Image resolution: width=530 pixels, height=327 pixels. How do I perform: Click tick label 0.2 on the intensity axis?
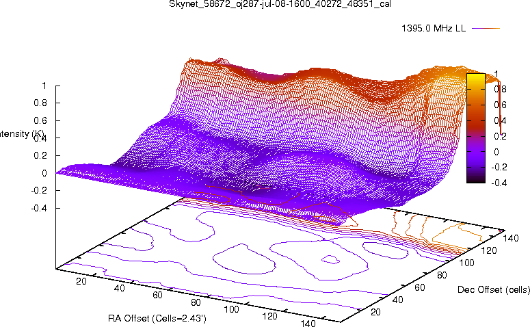coord(40,155)
